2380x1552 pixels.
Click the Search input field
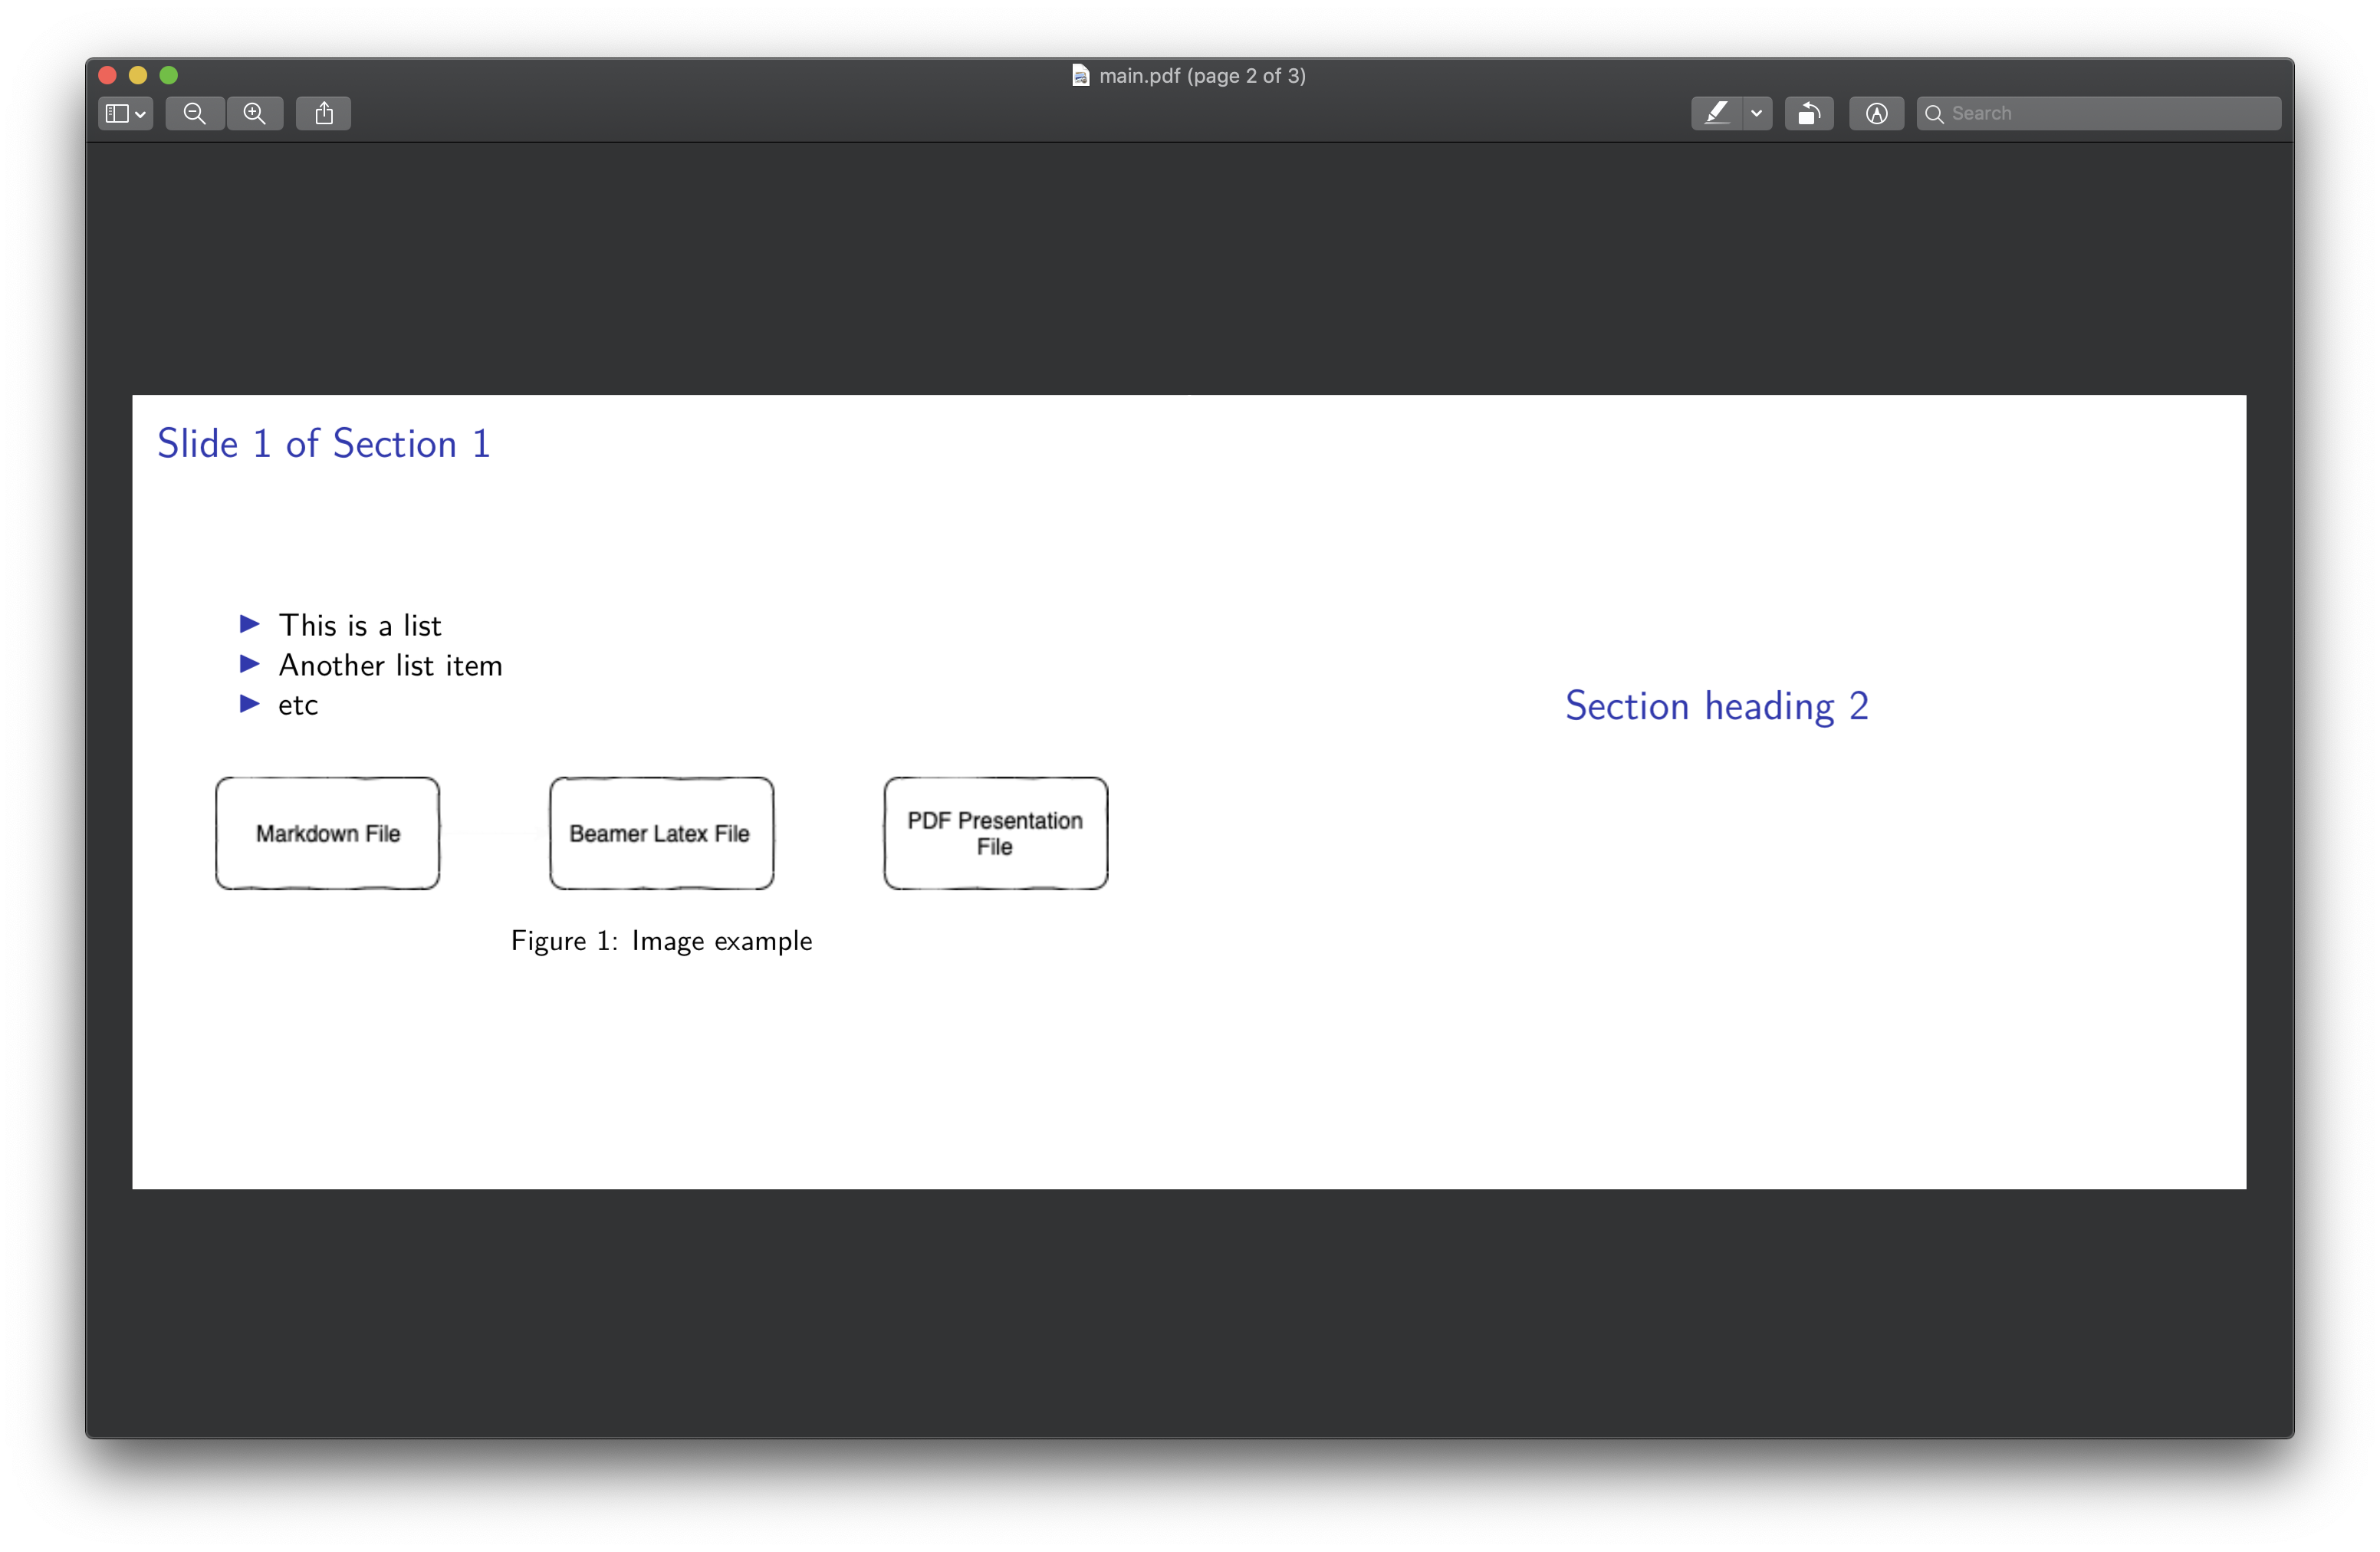(x=2110, y=114)
